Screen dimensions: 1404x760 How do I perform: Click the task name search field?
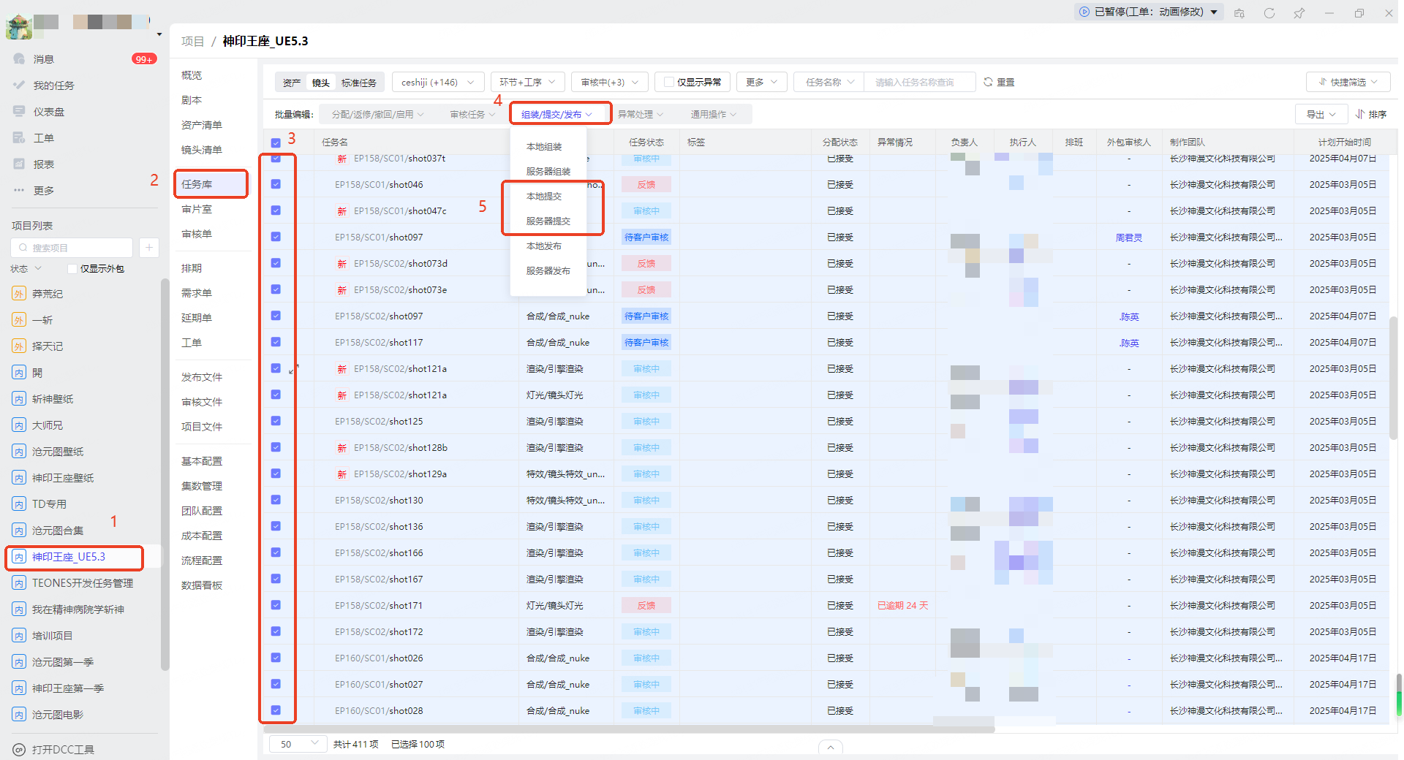pyautogui.click(x=918, y=83)
